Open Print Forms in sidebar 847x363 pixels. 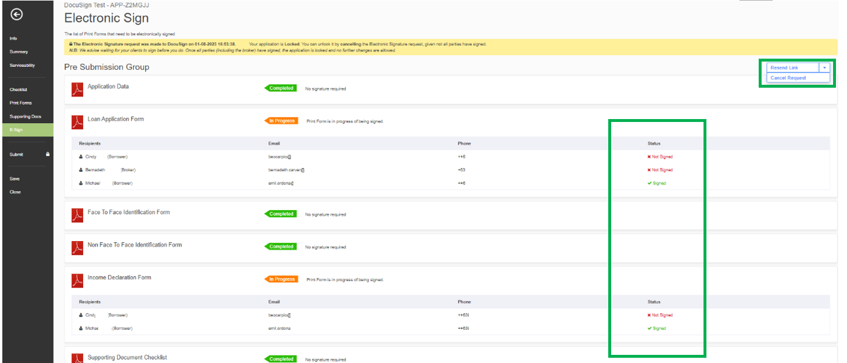pyautogui.click(x=20, y=103)
